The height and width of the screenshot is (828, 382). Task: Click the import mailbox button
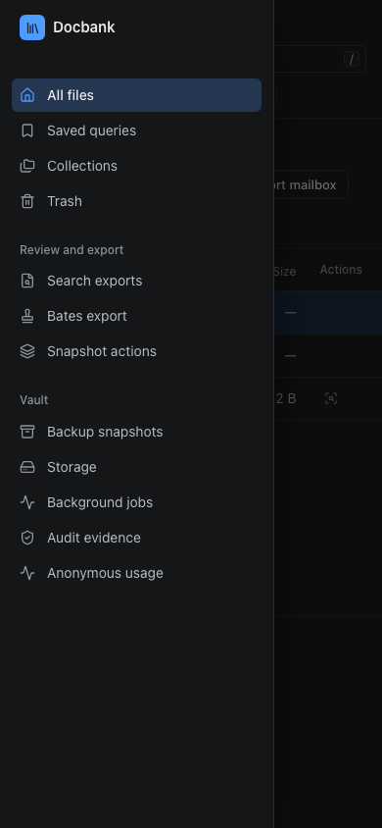pos(310,184)
